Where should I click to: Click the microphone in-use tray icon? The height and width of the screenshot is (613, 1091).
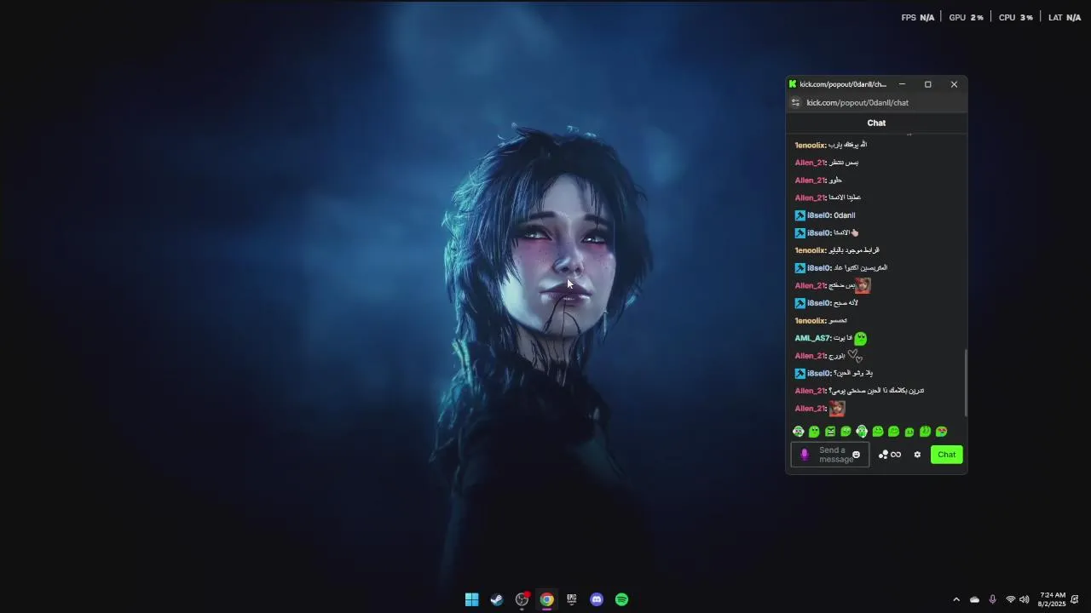(x=992, y=599)
